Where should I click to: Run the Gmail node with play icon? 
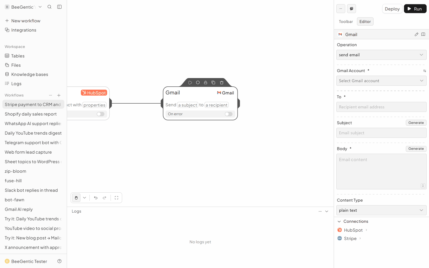tap(190, 82)
